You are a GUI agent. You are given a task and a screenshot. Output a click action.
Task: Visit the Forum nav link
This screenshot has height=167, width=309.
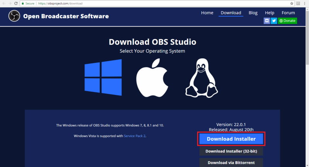point(288,13)
